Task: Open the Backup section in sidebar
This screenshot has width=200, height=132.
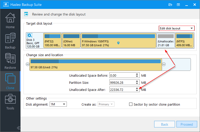Action: 10,41
